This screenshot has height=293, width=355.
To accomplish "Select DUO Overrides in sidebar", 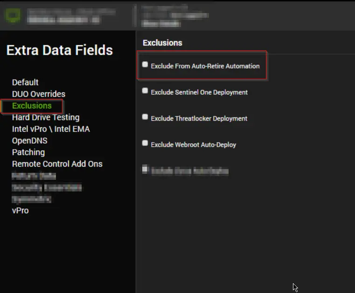I will (x=39, y=94).
